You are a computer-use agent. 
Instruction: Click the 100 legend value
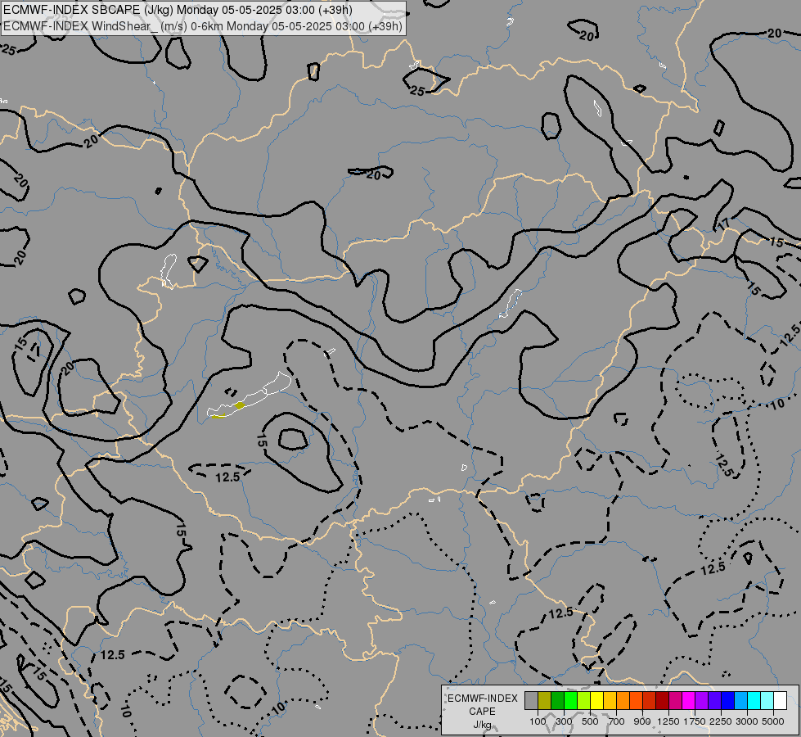[x=538, y=721]
